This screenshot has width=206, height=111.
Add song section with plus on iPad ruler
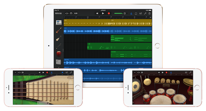[x=150, y=17]
